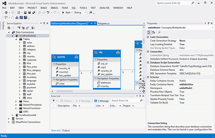Collapse the Data Connections node
The image size is (215, 138).
point(9,32)
